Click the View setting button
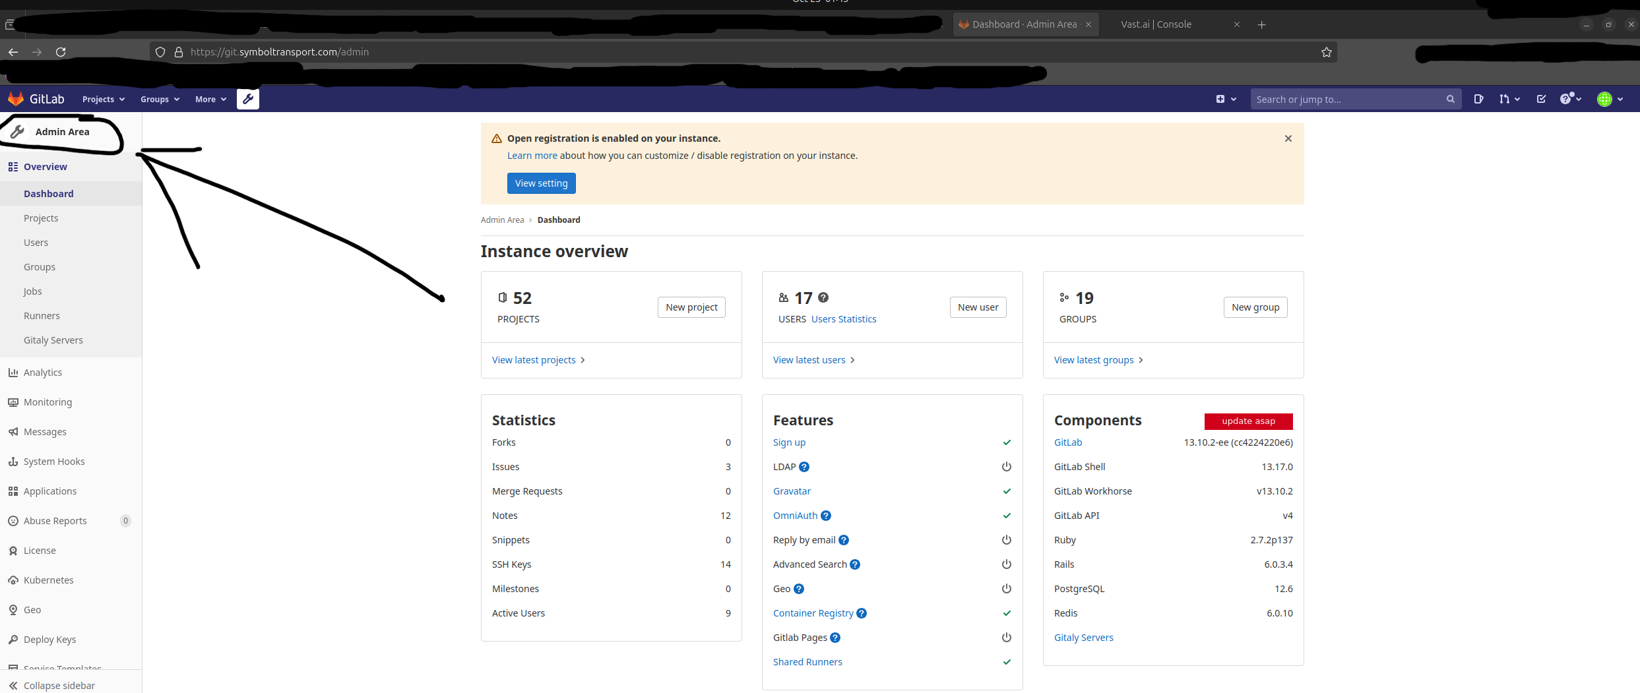 pyautogui.click(x=541, y=183)
